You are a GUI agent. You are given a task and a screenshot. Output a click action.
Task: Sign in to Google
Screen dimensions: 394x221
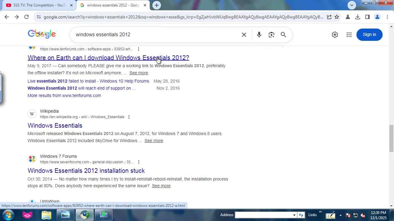pos(369,34)
